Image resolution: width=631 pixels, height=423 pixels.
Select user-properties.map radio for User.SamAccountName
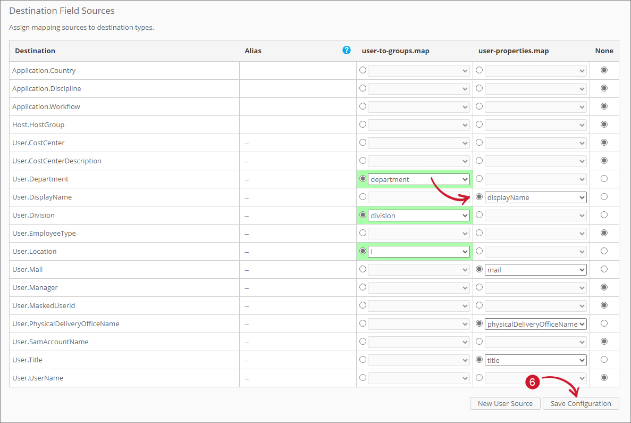479,341
